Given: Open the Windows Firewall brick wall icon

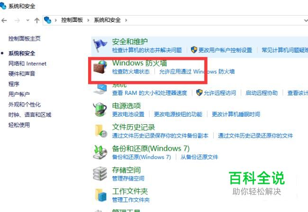Looking at the screenshot, I should [100, 67].
